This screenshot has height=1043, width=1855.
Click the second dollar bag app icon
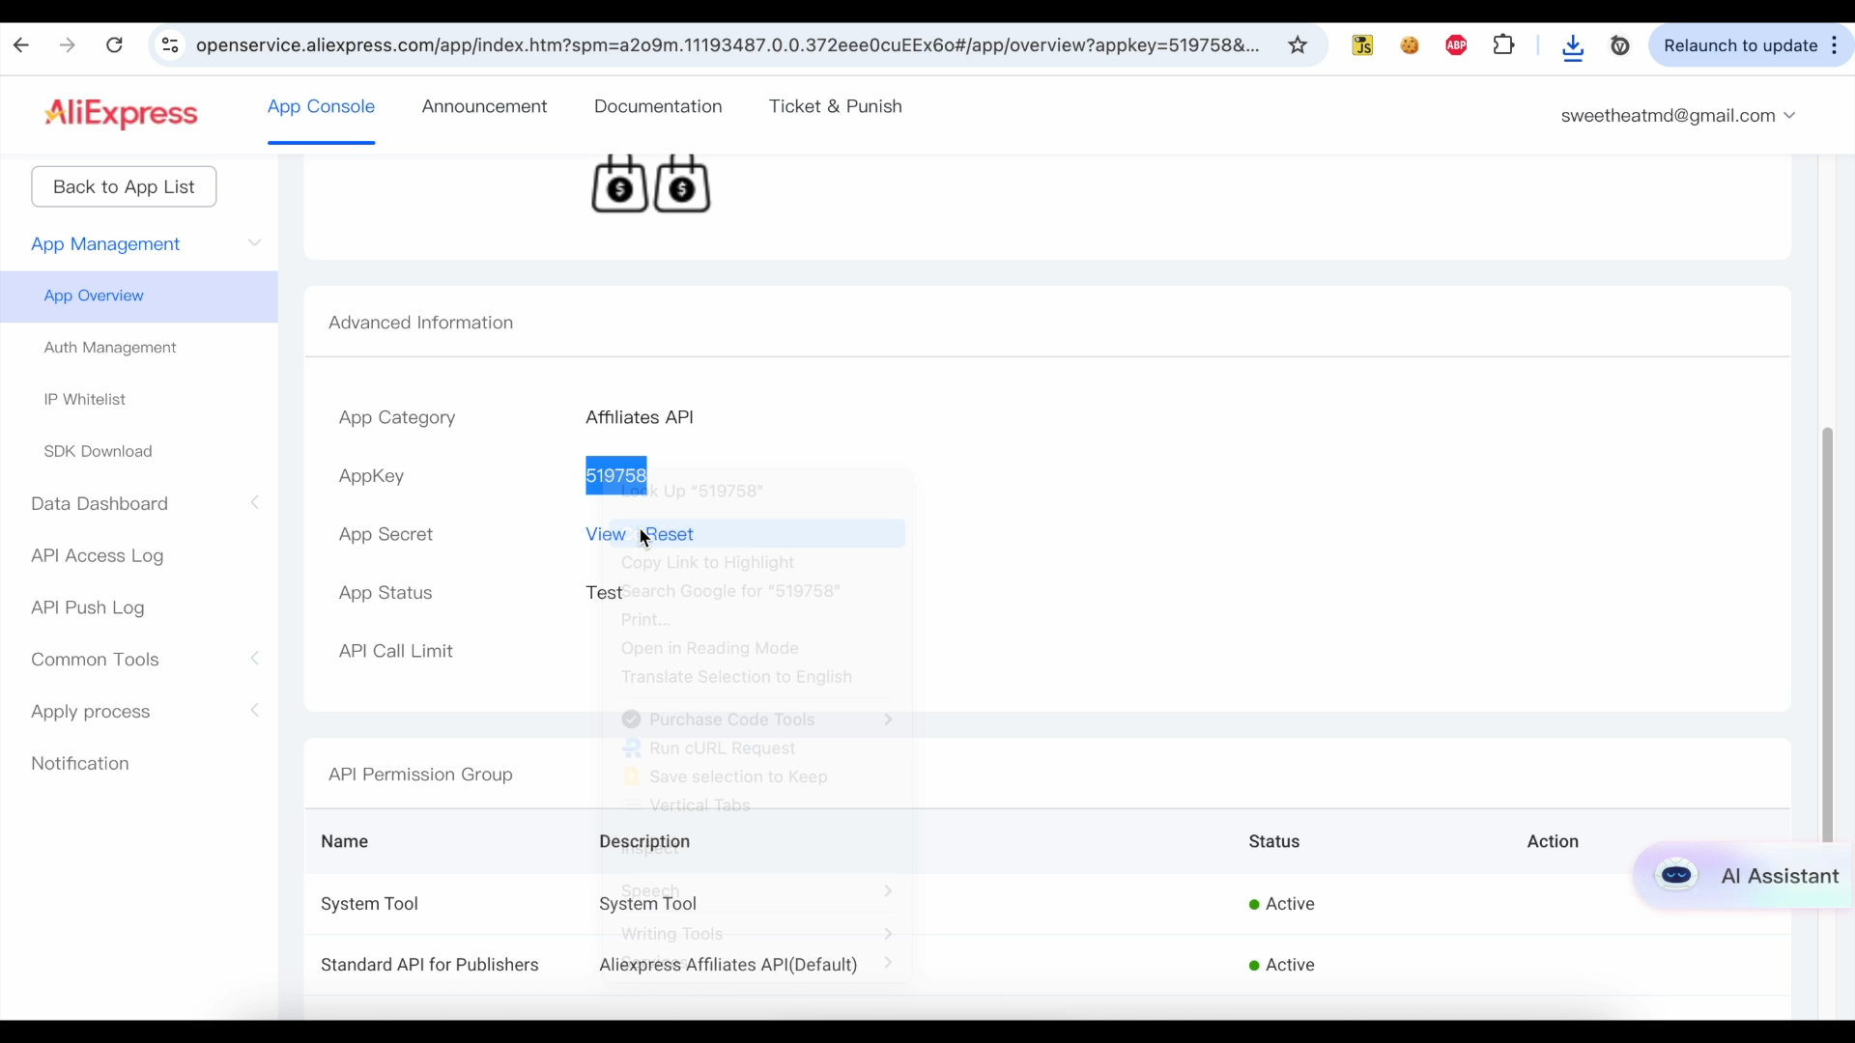click(682, 183)
